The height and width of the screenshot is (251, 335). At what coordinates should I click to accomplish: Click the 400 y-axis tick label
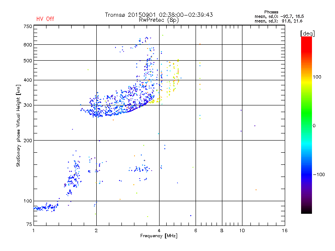click(x=28, y=80)
